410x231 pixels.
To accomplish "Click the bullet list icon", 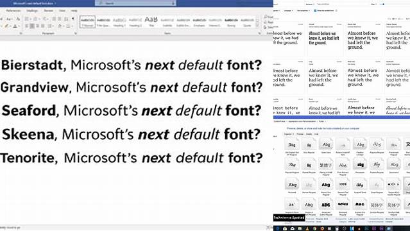I will coord(26,19).
